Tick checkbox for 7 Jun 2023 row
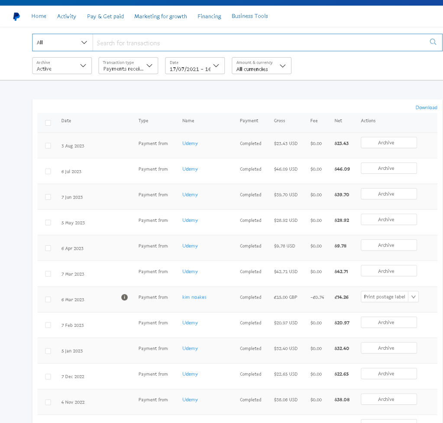The height and width of the screenshot is (423, 443). [48, 197]
